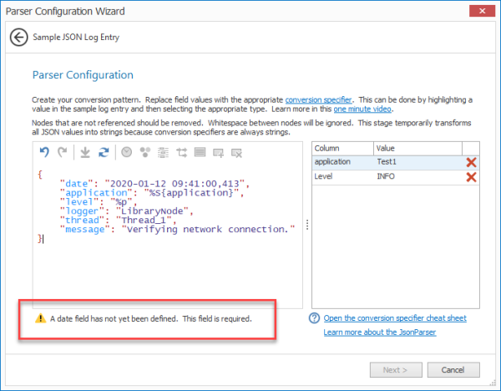Click the three-circles severity icon

145,153
